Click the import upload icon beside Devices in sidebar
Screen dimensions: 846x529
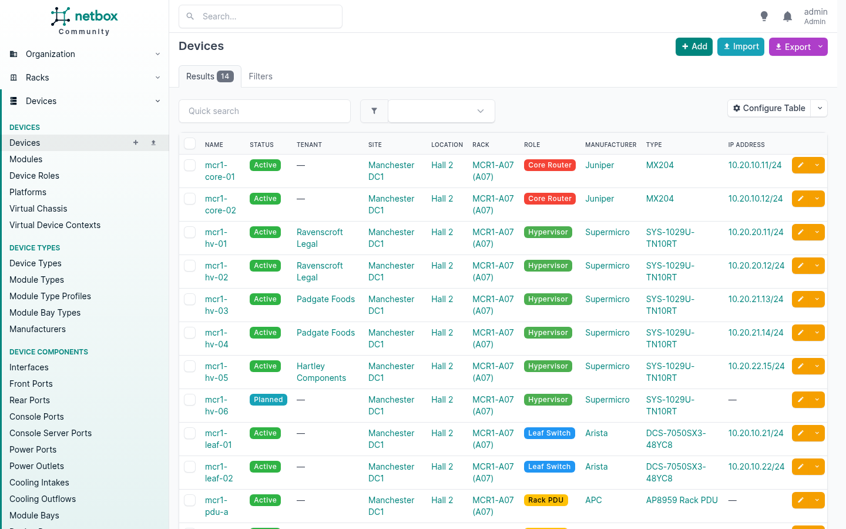pos(153,143)
